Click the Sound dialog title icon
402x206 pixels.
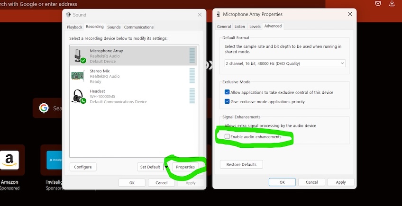tap(68, 15)
